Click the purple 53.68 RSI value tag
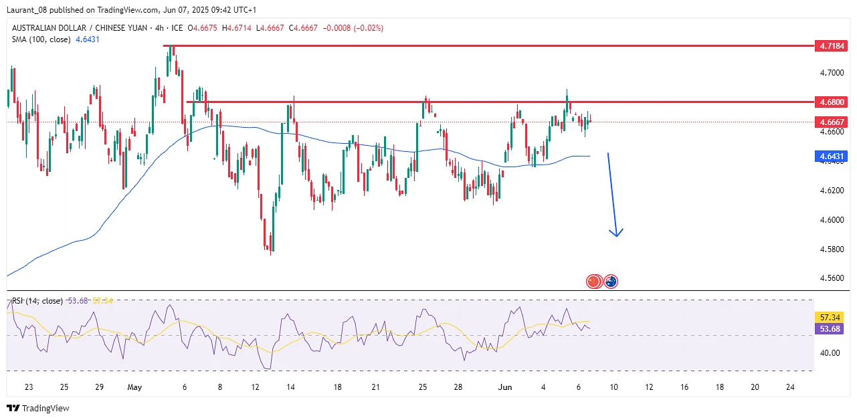 pos(832,328)
